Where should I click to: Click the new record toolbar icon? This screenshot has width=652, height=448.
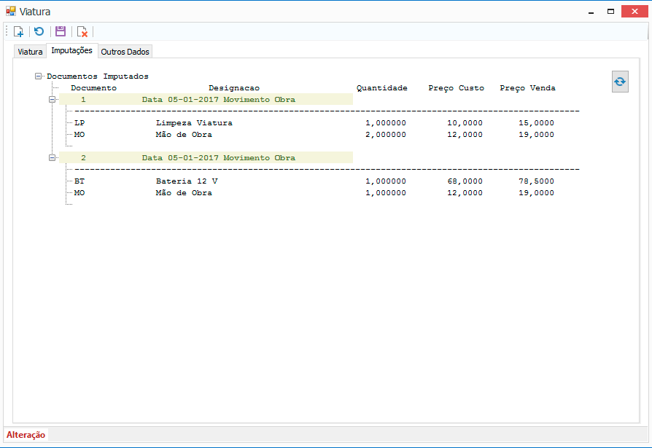pos(19,31)
